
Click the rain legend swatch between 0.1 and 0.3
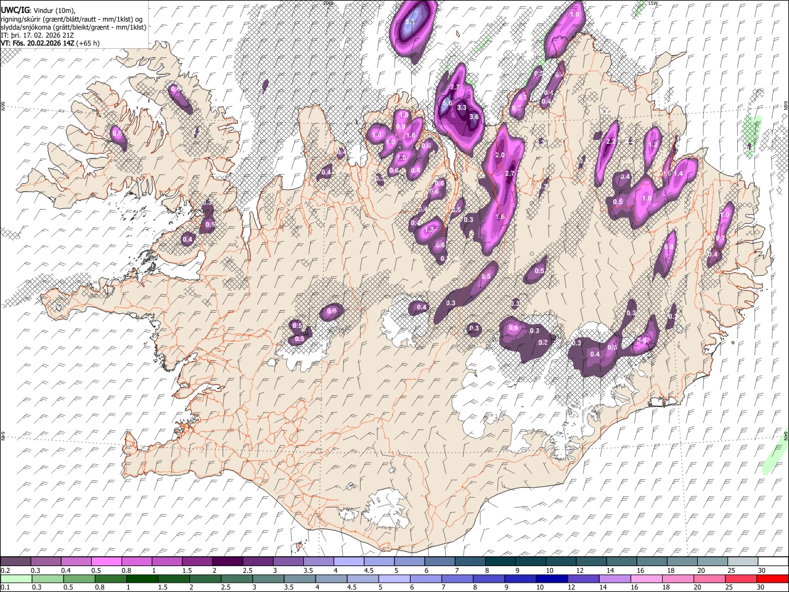click(x=16, y=578)
